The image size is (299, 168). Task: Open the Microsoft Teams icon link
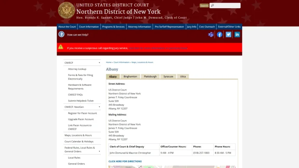tap(211, 35)
